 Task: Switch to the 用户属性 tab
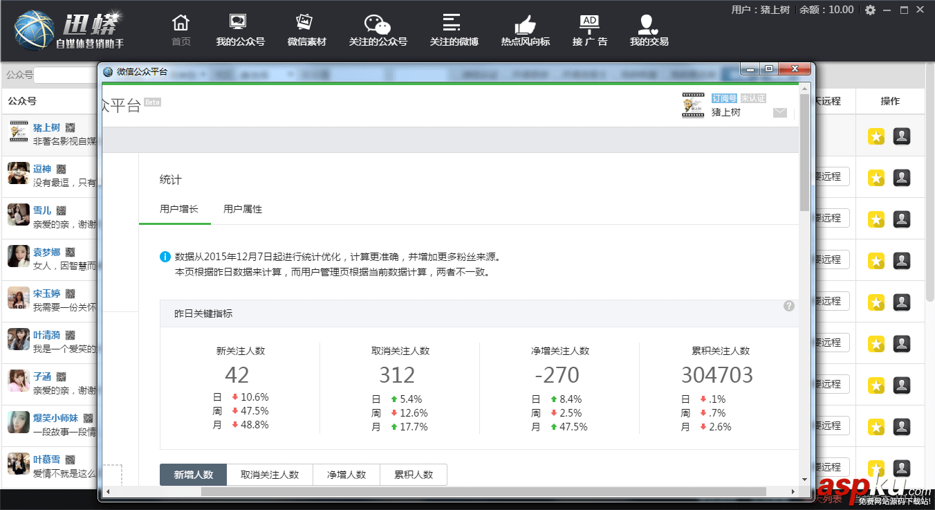[243, 208]
